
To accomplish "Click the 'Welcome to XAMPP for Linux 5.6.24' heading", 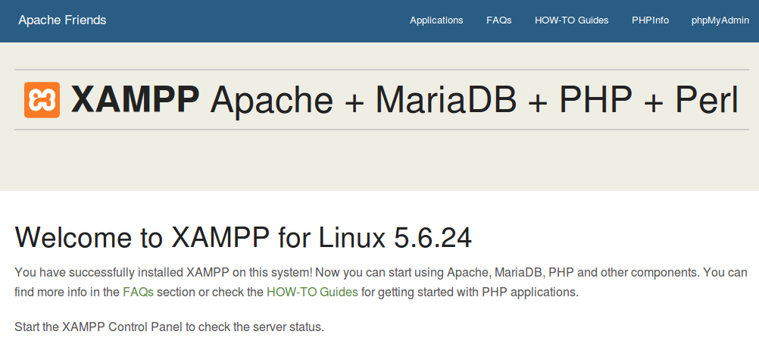I will click(243, 237).
